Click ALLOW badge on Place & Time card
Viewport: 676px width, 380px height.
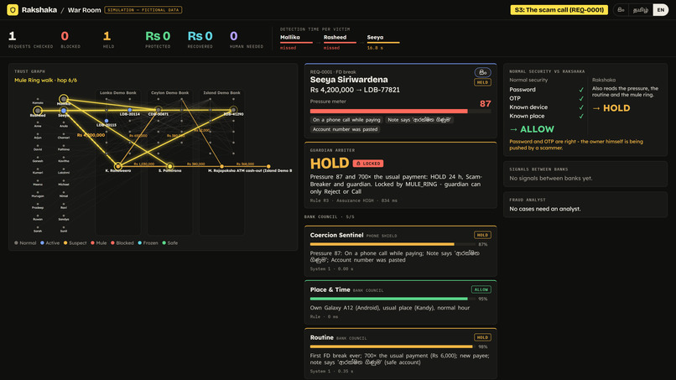click(481, 290)
